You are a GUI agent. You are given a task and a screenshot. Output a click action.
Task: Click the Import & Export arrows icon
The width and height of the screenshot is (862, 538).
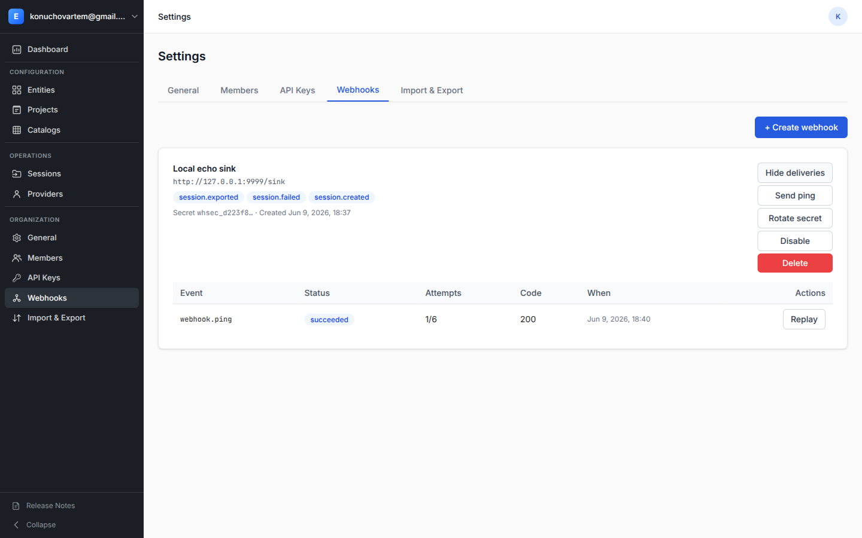click(17, 318)
